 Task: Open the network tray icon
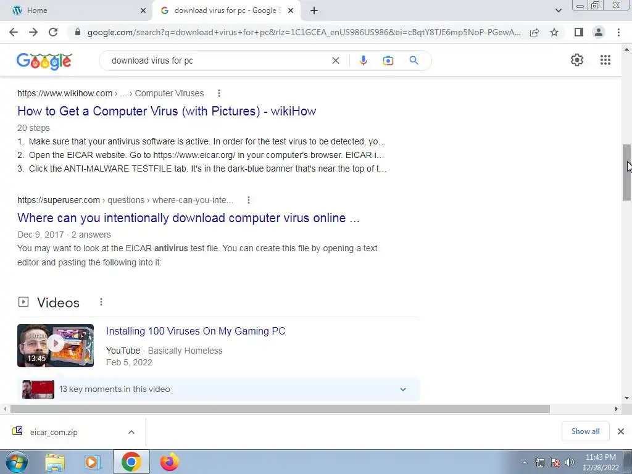(x=539, y=462)
